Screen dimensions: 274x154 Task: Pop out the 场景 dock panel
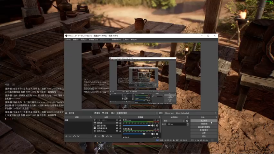91,117
